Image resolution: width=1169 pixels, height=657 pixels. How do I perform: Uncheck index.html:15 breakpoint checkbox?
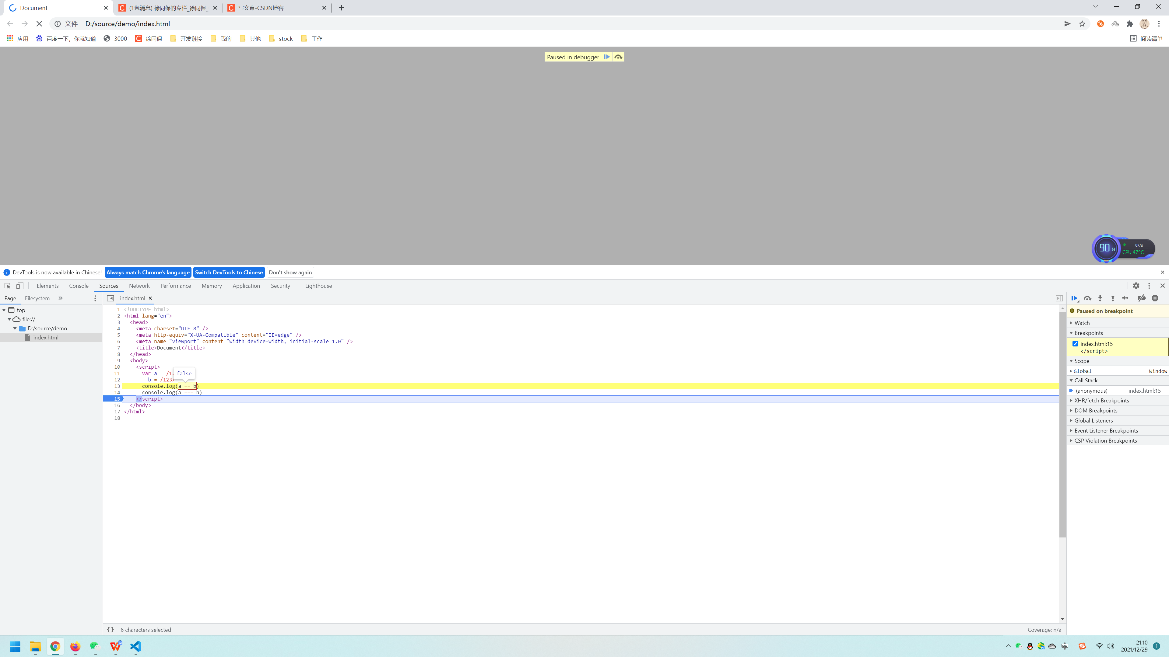tap(1075, 344)
